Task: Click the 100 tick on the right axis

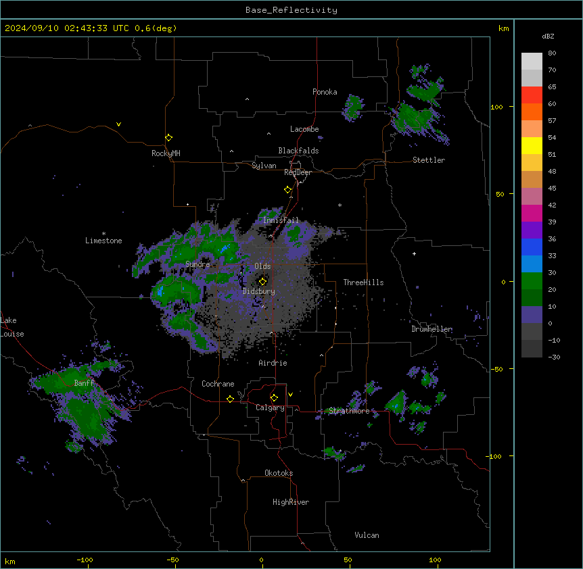Action: pyautogui.click(x=496, y=107)
